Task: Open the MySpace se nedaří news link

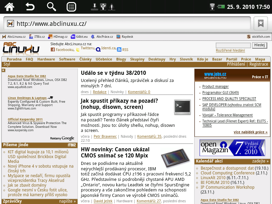Action: click(39, 178)
